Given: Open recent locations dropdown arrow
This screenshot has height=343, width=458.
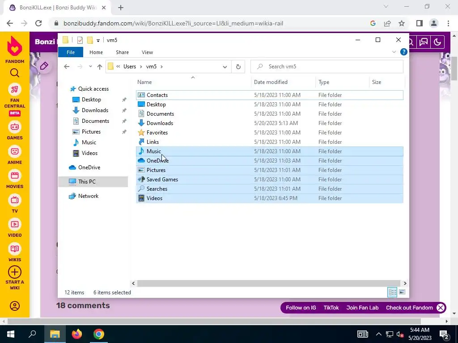Looking at the screenshot, I should tap(90, 67).
